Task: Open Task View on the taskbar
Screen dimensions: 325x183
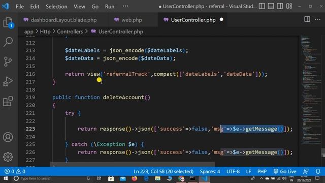Action: coord(99,178)
